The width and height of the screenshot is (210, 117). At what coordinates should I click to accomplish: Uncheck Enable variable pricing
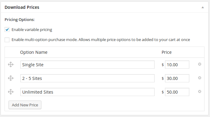tap(7, 29)
